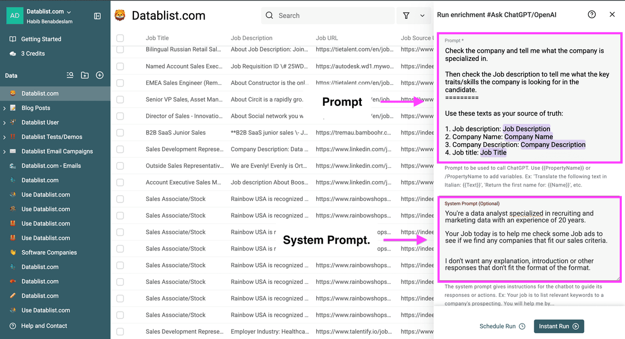
Task: Collapse the sidebar with the panel icon
Action: [x=97, y=16]
